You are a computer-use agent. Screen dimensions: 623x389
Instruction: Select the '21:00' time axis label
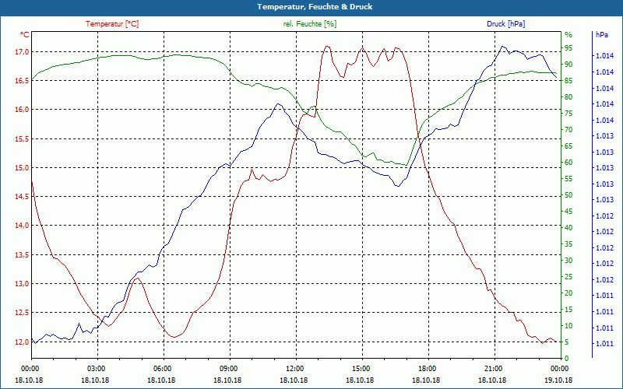tap(493, 369)
